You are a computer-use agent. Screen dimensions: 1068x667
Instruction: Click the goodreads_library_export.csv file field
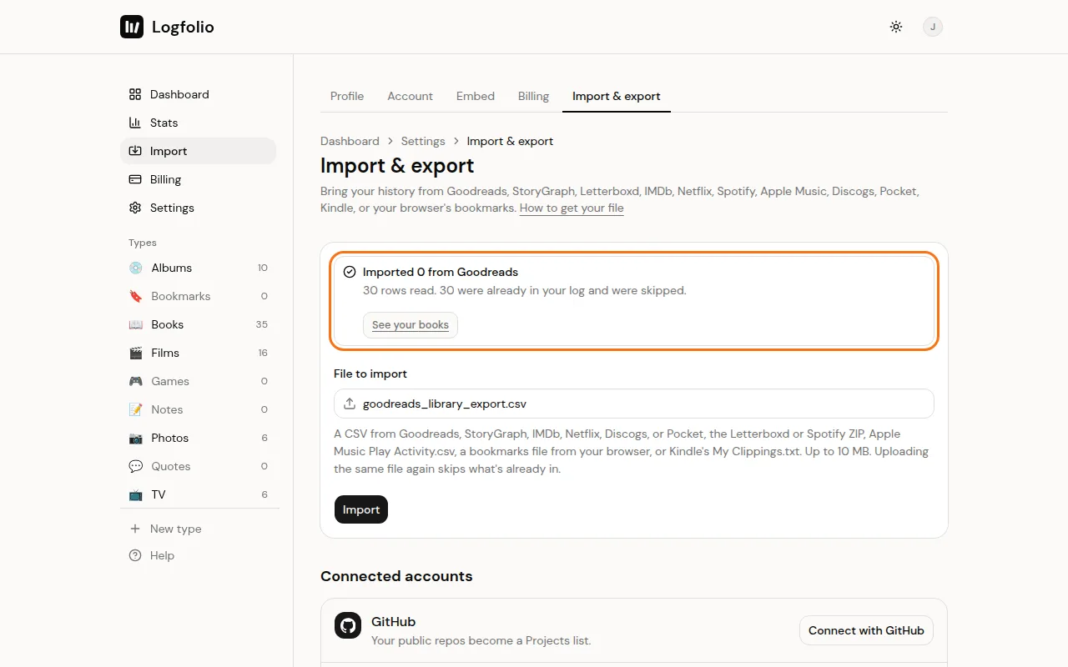pyautogui.click(x=634, y=404)
